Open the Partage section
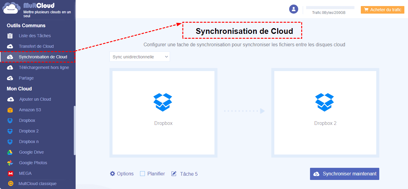The width and height of the screenshot is (408, 189). pyautogui.click(x=26, y=78)
